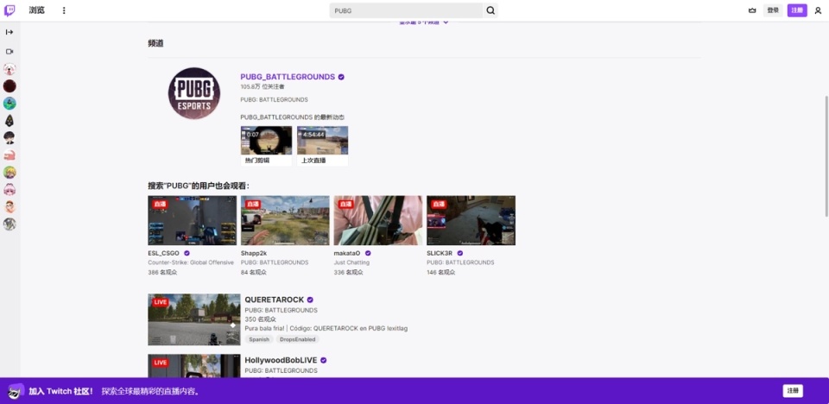The height and width of the screenshot is (404, 829).
Task: Open seventh green-yellow sidebar avatar
Action: pyautogui.click(x=9, y=173)
